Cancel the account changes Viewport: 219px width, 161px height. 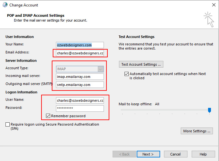[175, 154]
